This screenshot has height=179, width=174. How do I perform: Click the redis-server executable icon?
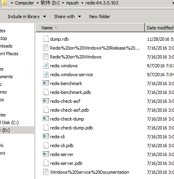click(46, 154)
